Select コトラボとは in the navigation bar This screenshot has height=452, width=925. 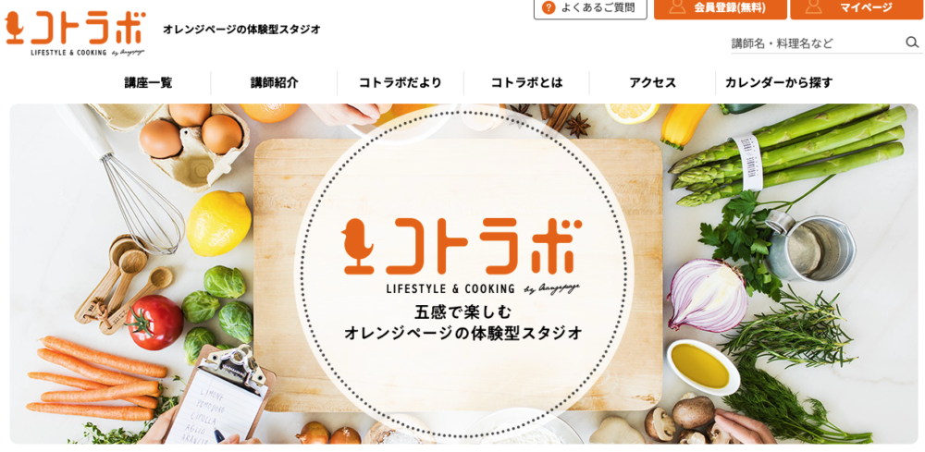[527, 83]
